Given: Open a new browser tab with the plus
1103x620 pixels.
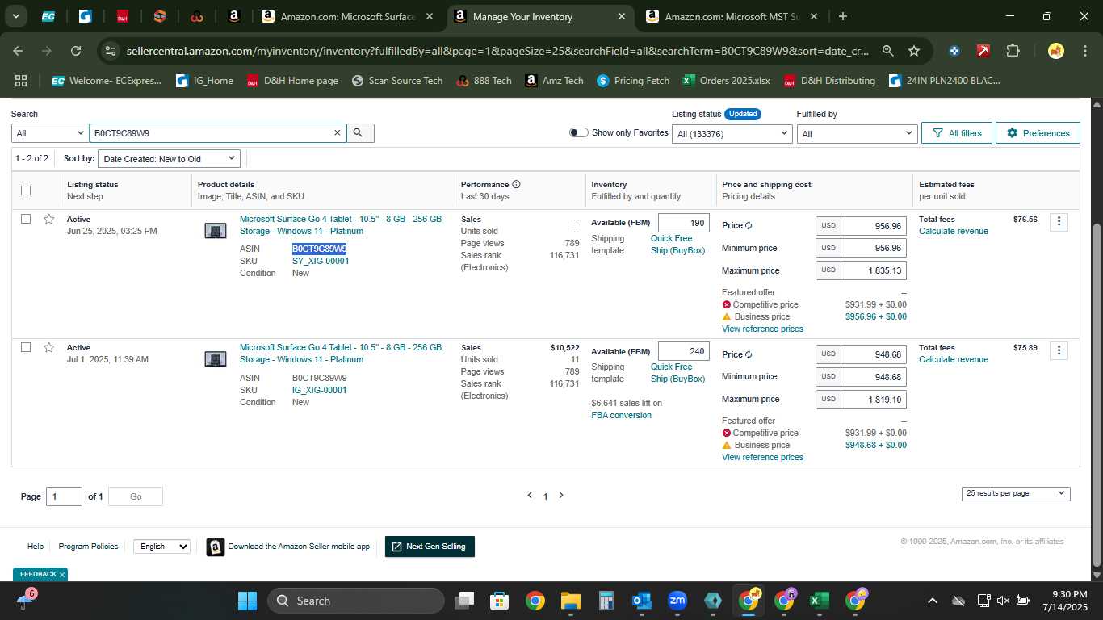Looking at the screenshot, I should click(843, 16).
